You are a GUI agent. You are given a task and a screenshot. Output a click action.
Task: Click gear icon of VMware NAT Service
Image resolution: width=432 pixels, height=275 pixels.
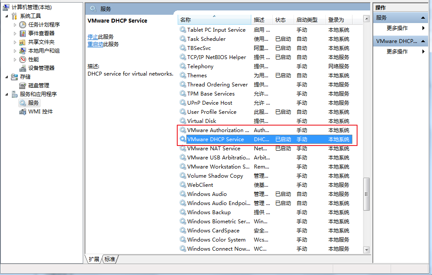tap(182, 148)
